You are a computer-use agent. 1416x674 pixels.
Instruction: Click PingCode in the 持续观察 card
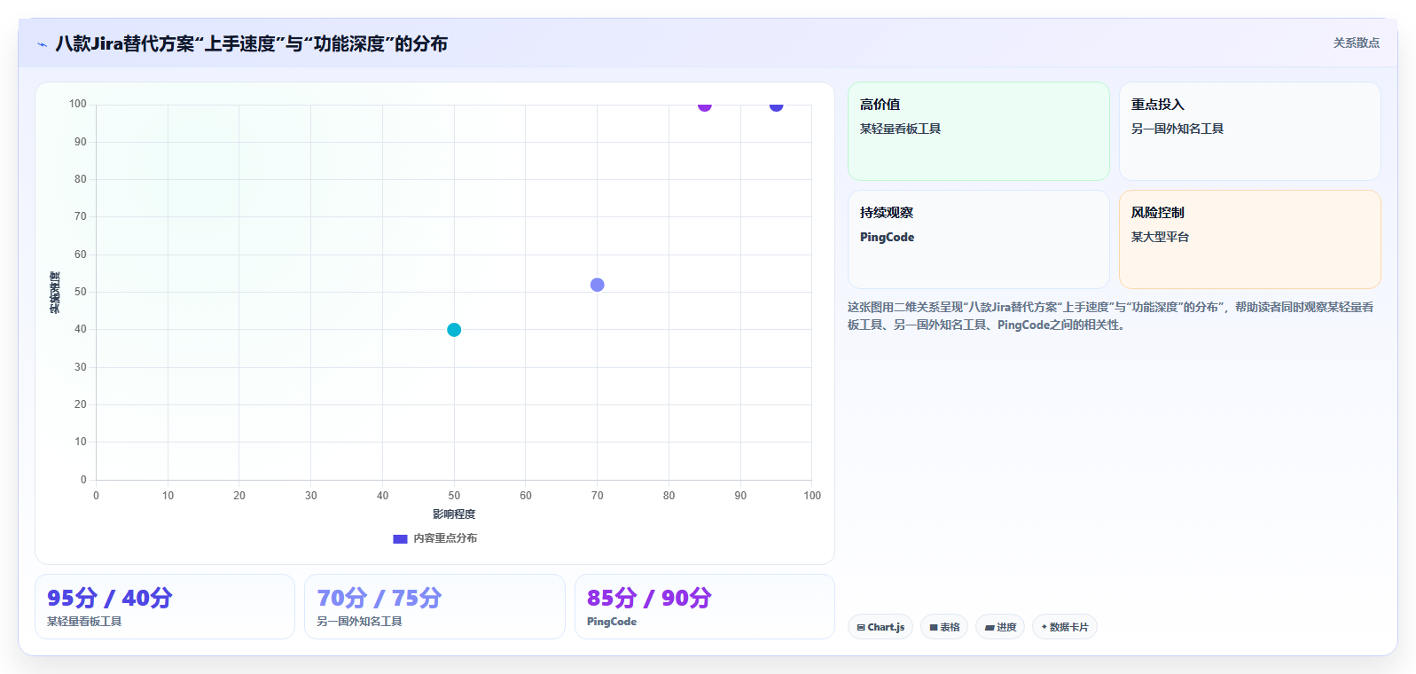(887, 237)
